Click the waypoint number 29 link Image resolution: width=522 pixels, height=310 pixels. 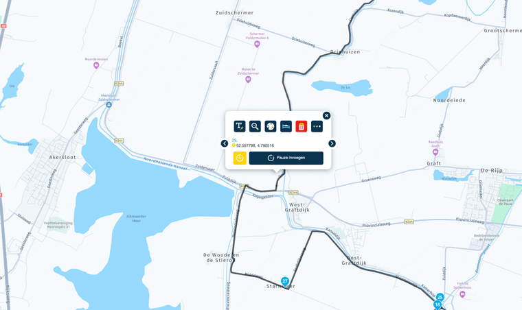[234, 140]
